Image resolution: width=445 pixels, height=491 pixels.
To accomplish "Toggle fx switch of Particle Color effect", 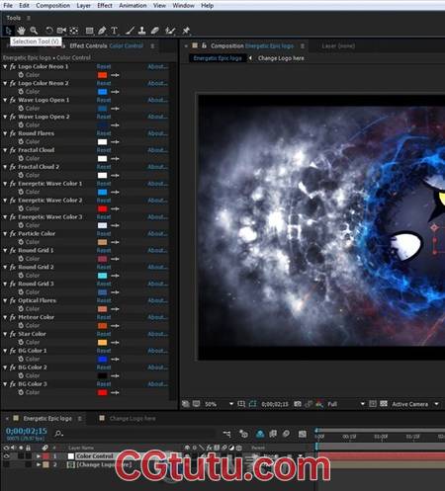I will click(x=13, y=233).
